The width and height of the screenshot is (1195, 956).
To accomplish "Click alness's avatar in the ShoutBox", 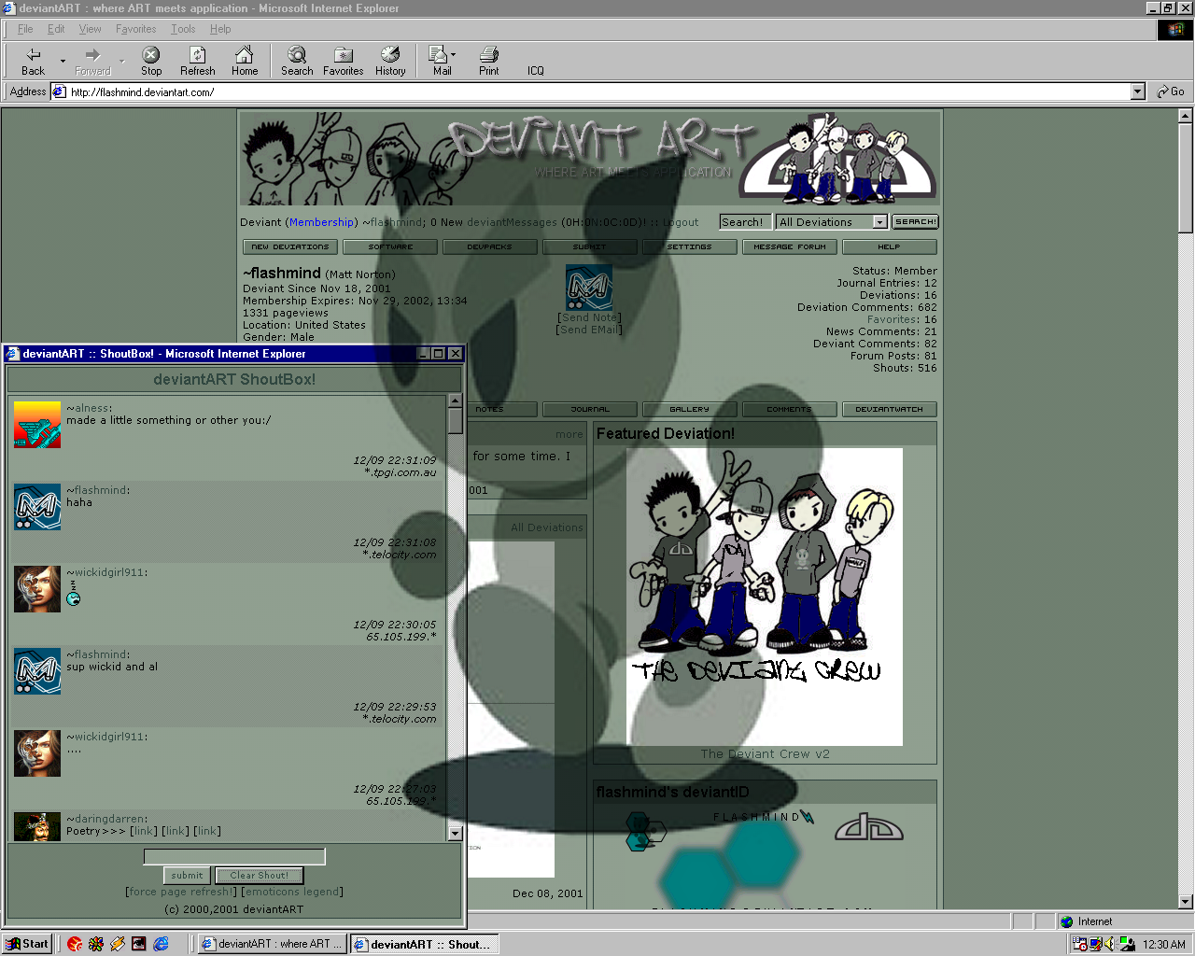I will 37,425.
